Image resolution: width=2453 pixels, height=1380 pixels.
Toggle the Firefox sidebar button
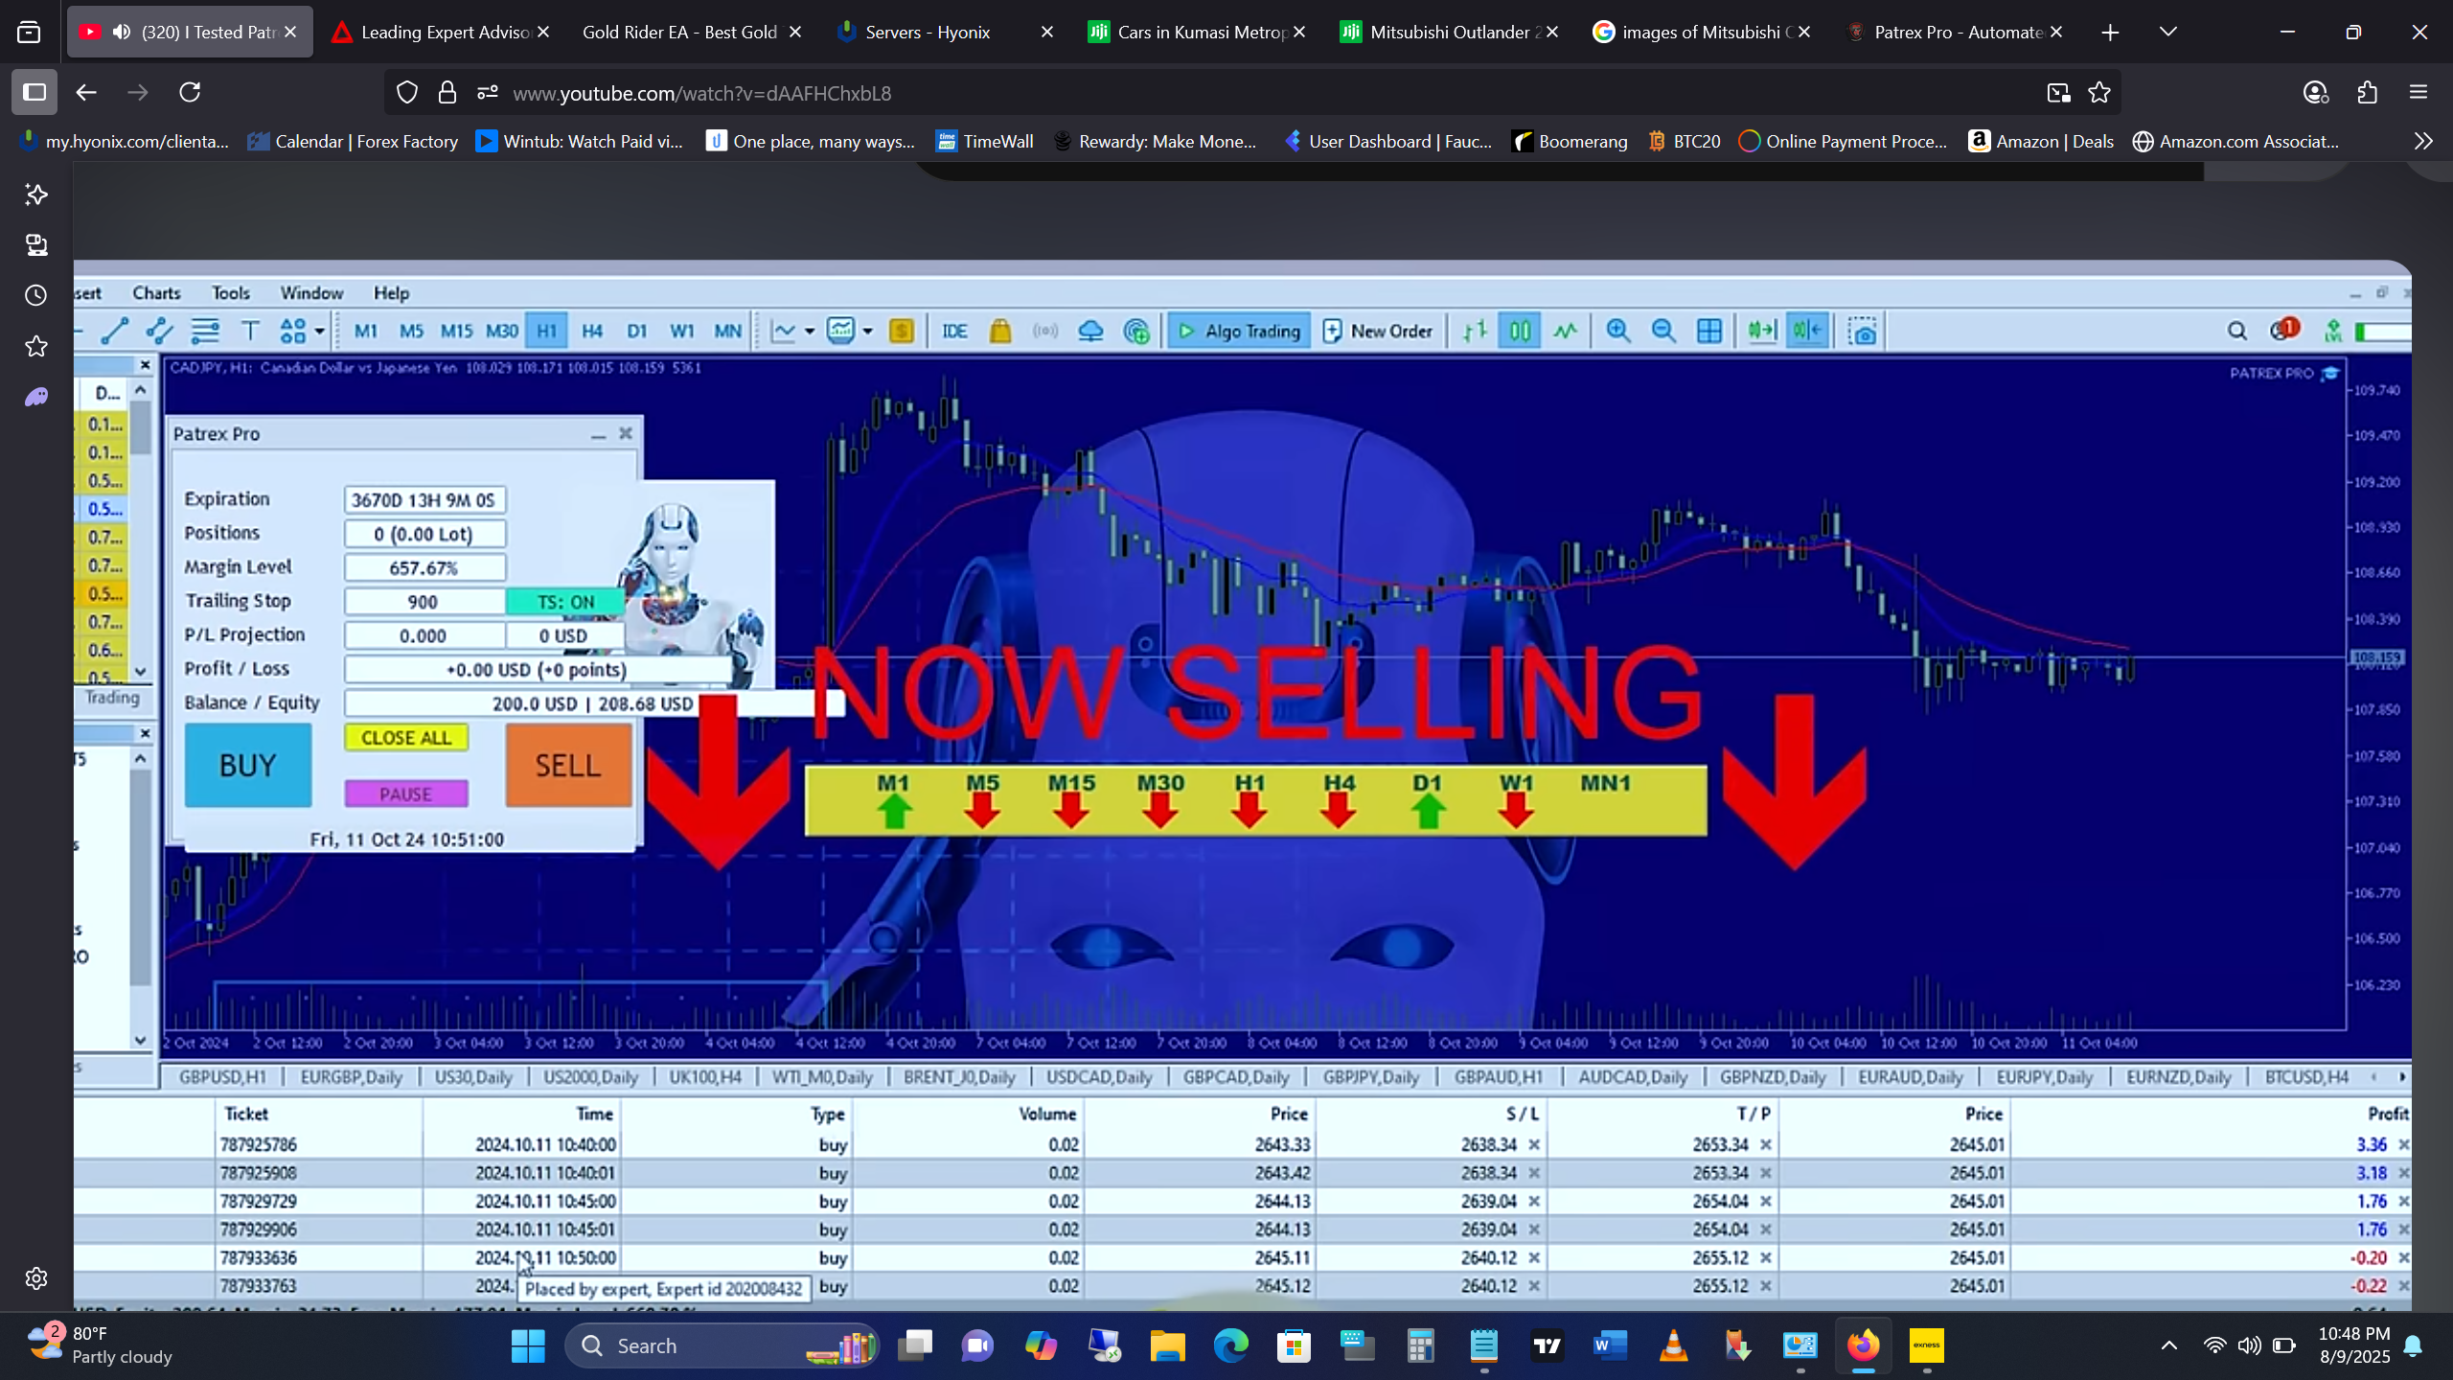coord(34,93)
